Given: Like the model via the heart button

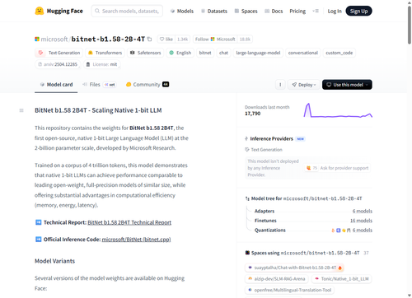Looking at the screenshot, I should [166, 40].
